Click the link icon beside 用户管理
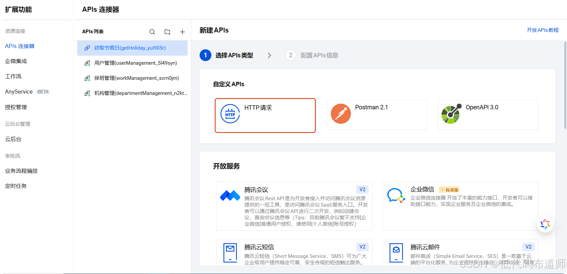 (x=87, y=63)
